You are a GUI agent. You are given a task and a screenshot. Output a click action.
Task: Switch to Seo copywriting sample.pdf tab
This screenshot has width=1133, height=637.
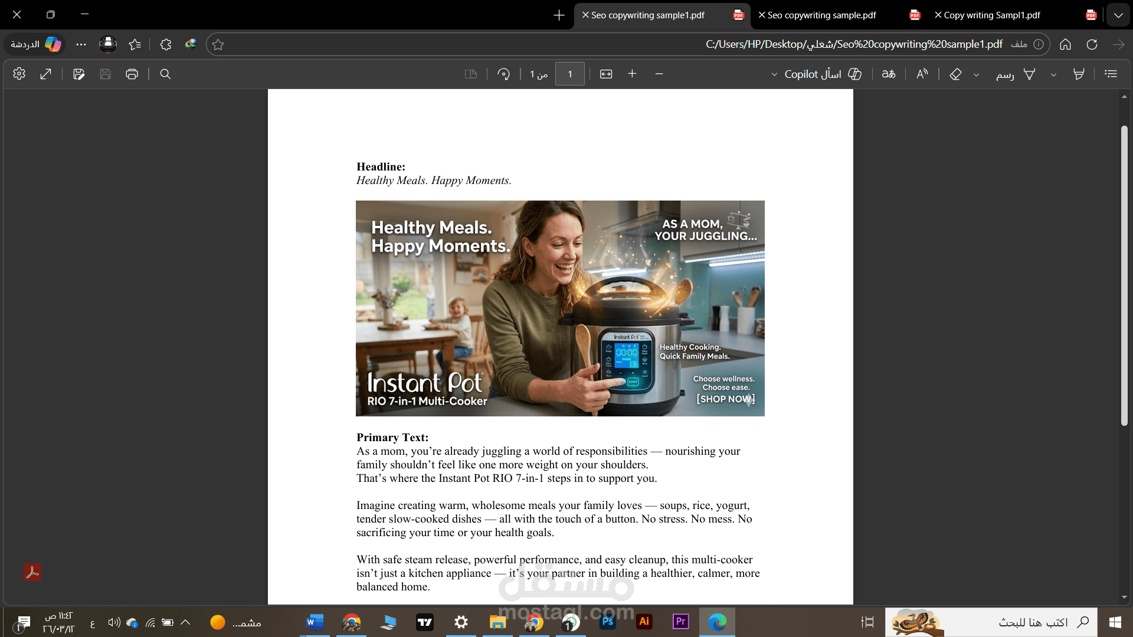click(826, 15)
